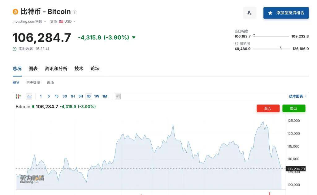Click the 添加至投资组合 button
This screenshot has width=317, height=195.
pyautogui.click(x=286, y=13)
